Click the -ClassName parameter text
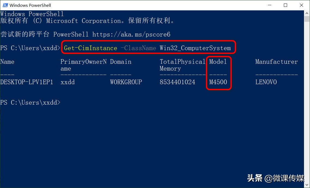 click(x=139, y=48)
